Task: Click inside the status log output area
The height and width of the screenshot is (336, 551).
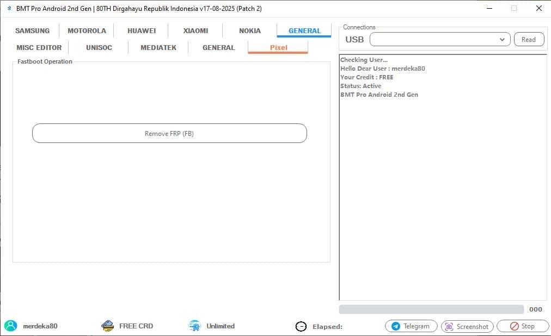Action: coord(441,179)
